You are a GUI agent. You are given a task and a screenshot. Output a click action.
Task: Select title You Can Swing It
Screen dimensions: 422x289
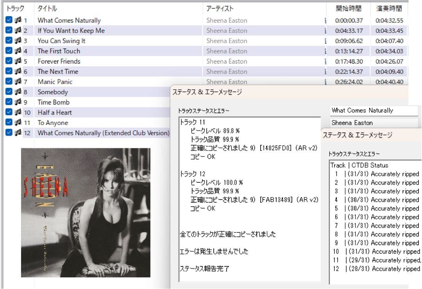[61, 41]
